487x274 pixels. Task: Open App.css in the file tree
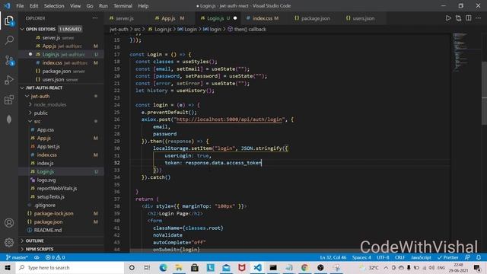click(46, 130)
